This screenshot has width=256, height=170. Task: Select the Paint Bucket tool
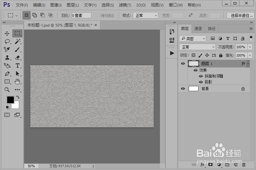pyautogui.click(x=7, y=66)
